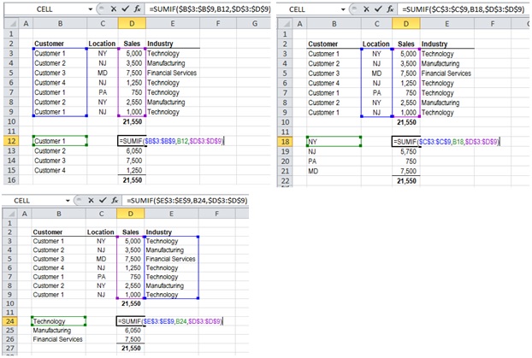Image resolution: width=532 pixels, height=358 pixels.
Task: Click the Location header in the B18 SUMIF sheet
Action: 376,44
